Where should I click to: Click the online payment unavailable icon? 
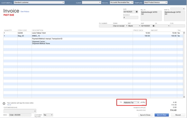[4, 103]
